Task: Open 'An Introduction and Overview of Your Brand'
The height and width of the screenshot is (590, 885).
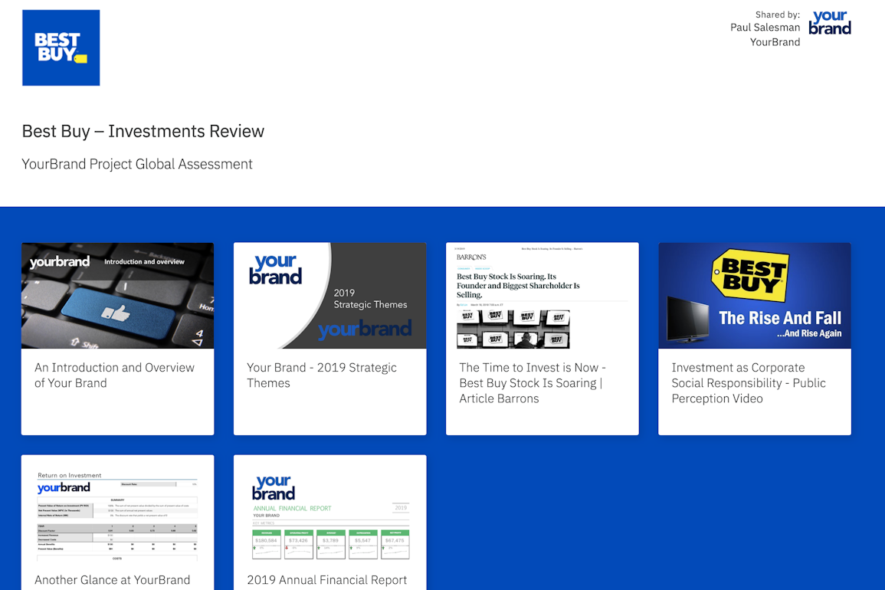Action: [115, 375]
